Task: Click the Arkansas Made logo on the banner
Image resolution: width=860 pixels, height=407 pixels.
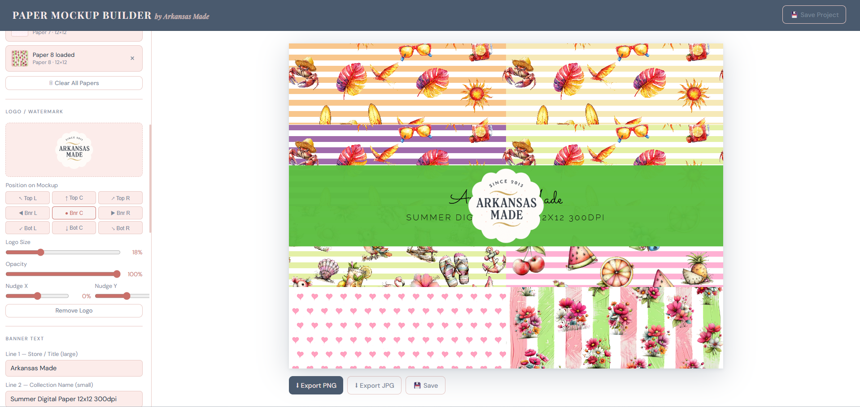Action: 506,206
